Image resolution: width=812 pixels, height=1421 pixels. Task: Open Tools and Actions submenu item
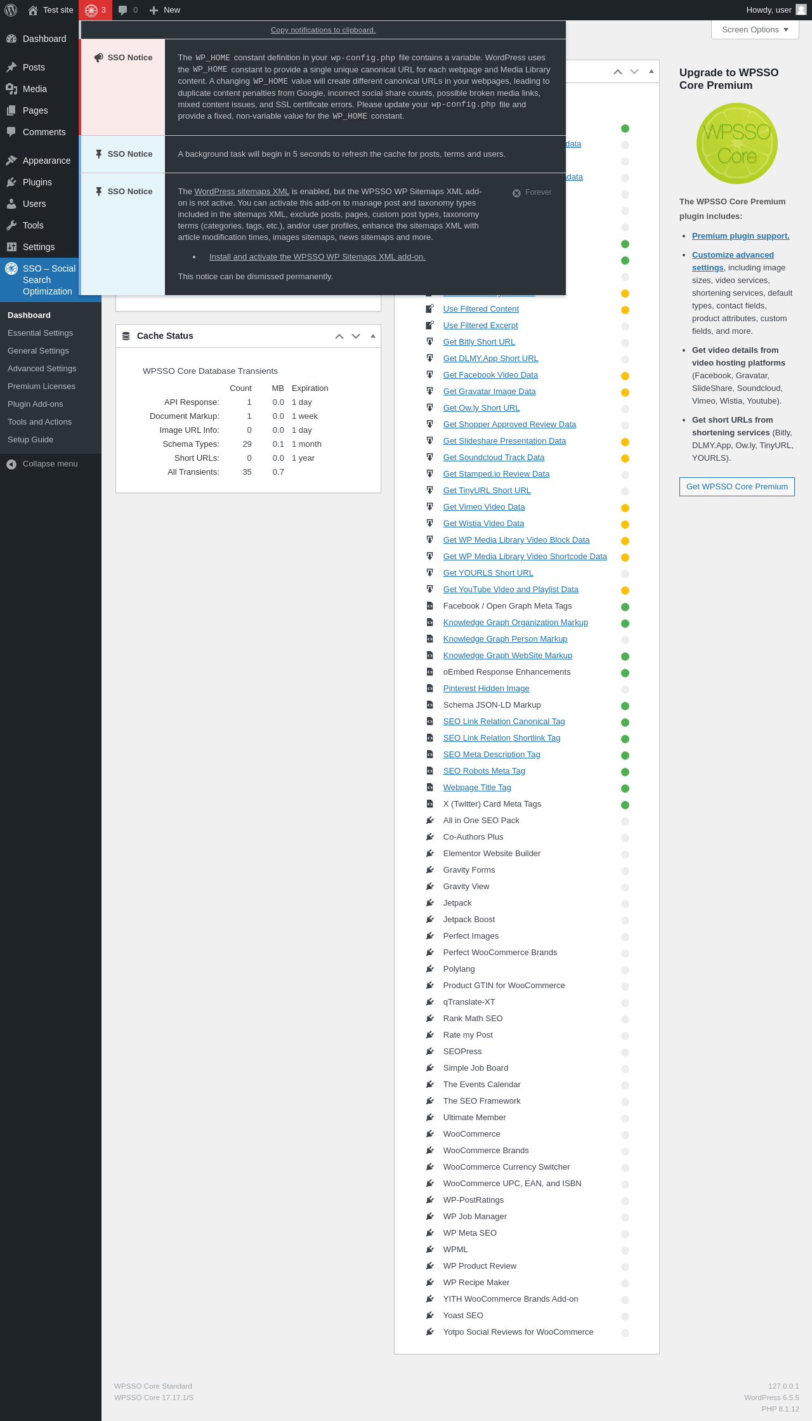pos(39,422)
